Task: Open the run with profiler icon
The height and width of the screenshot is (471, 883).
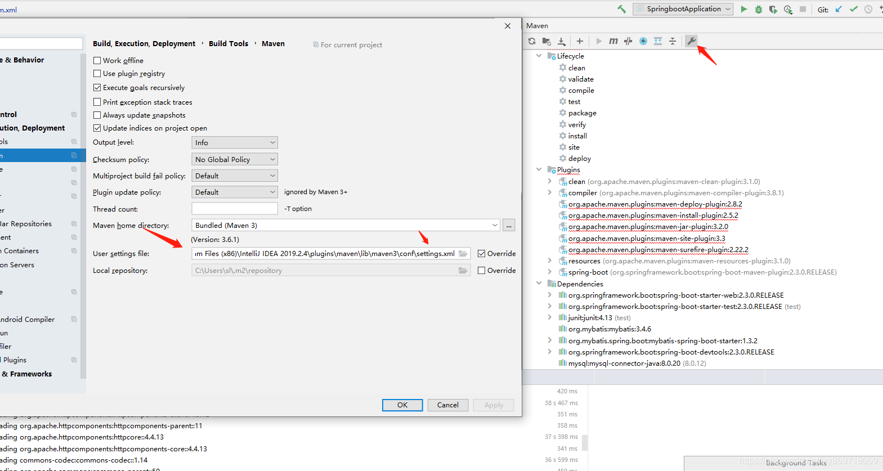Action: click(x=788, y=9)
